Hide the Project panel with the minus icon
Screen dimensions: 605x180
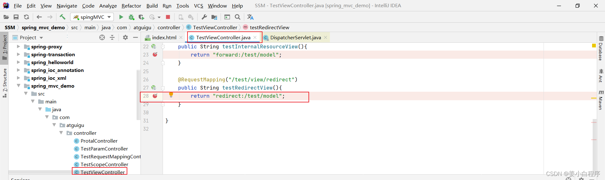(135, 37)
